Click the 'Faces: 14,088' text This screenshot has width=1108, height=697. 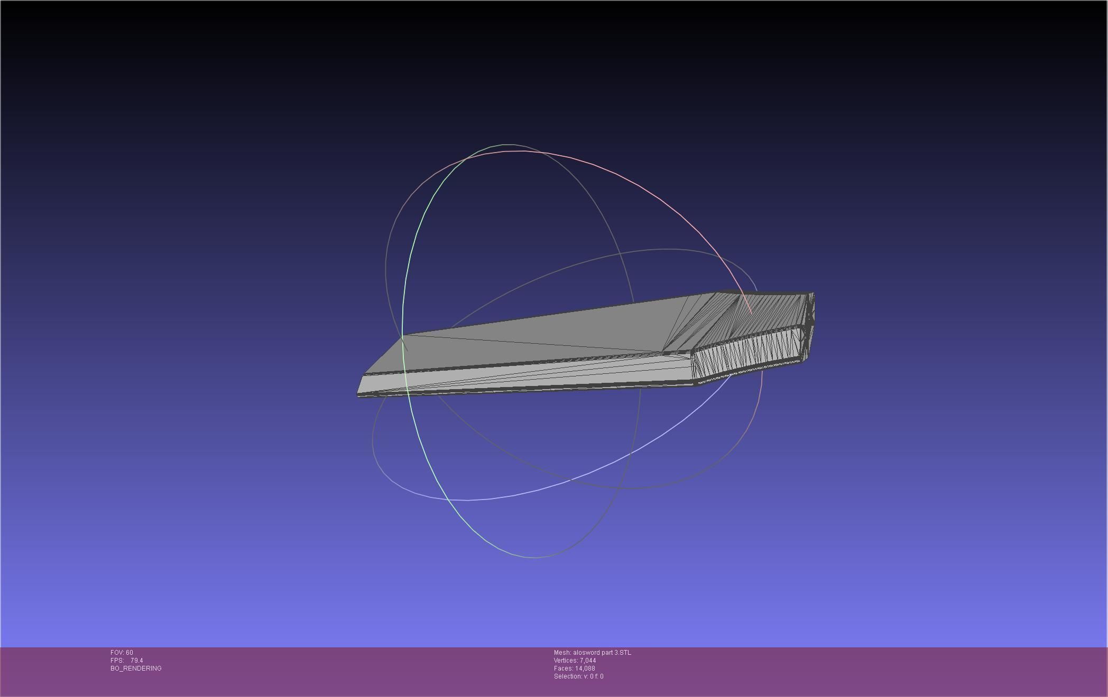[x=574, y=668]
